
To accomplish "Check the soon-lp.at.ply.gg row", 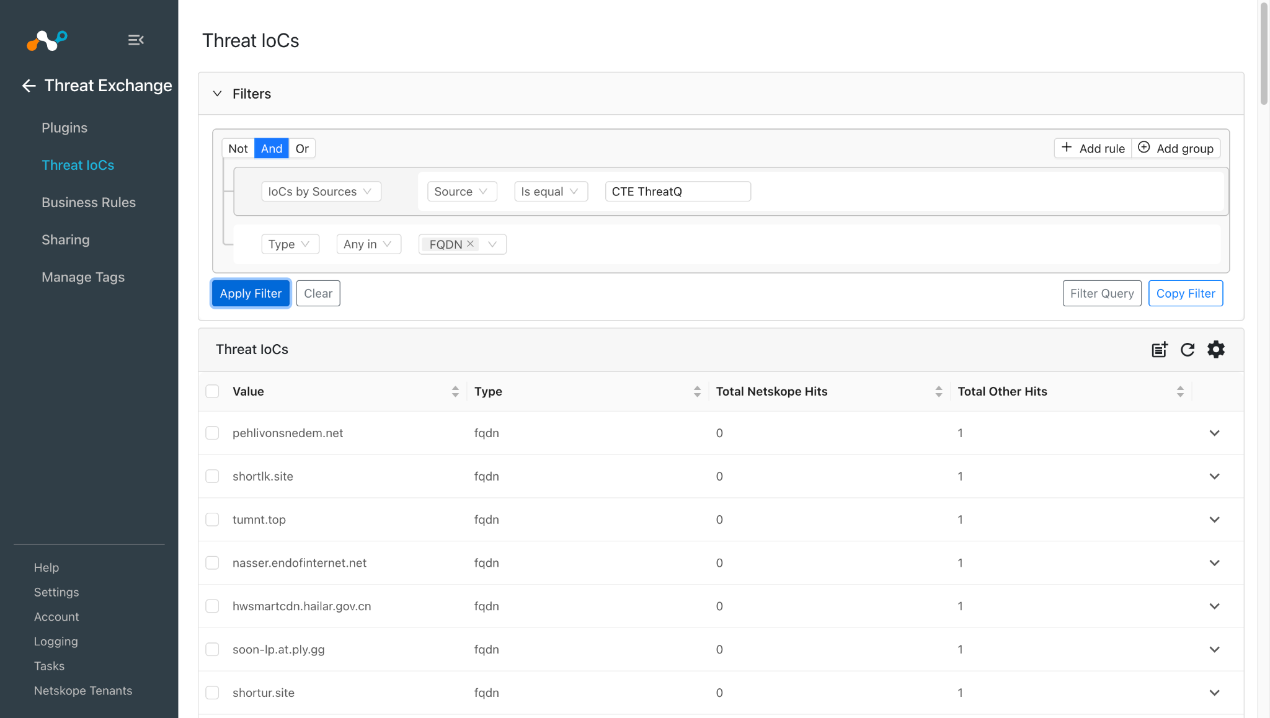I will tap(212, 649).
